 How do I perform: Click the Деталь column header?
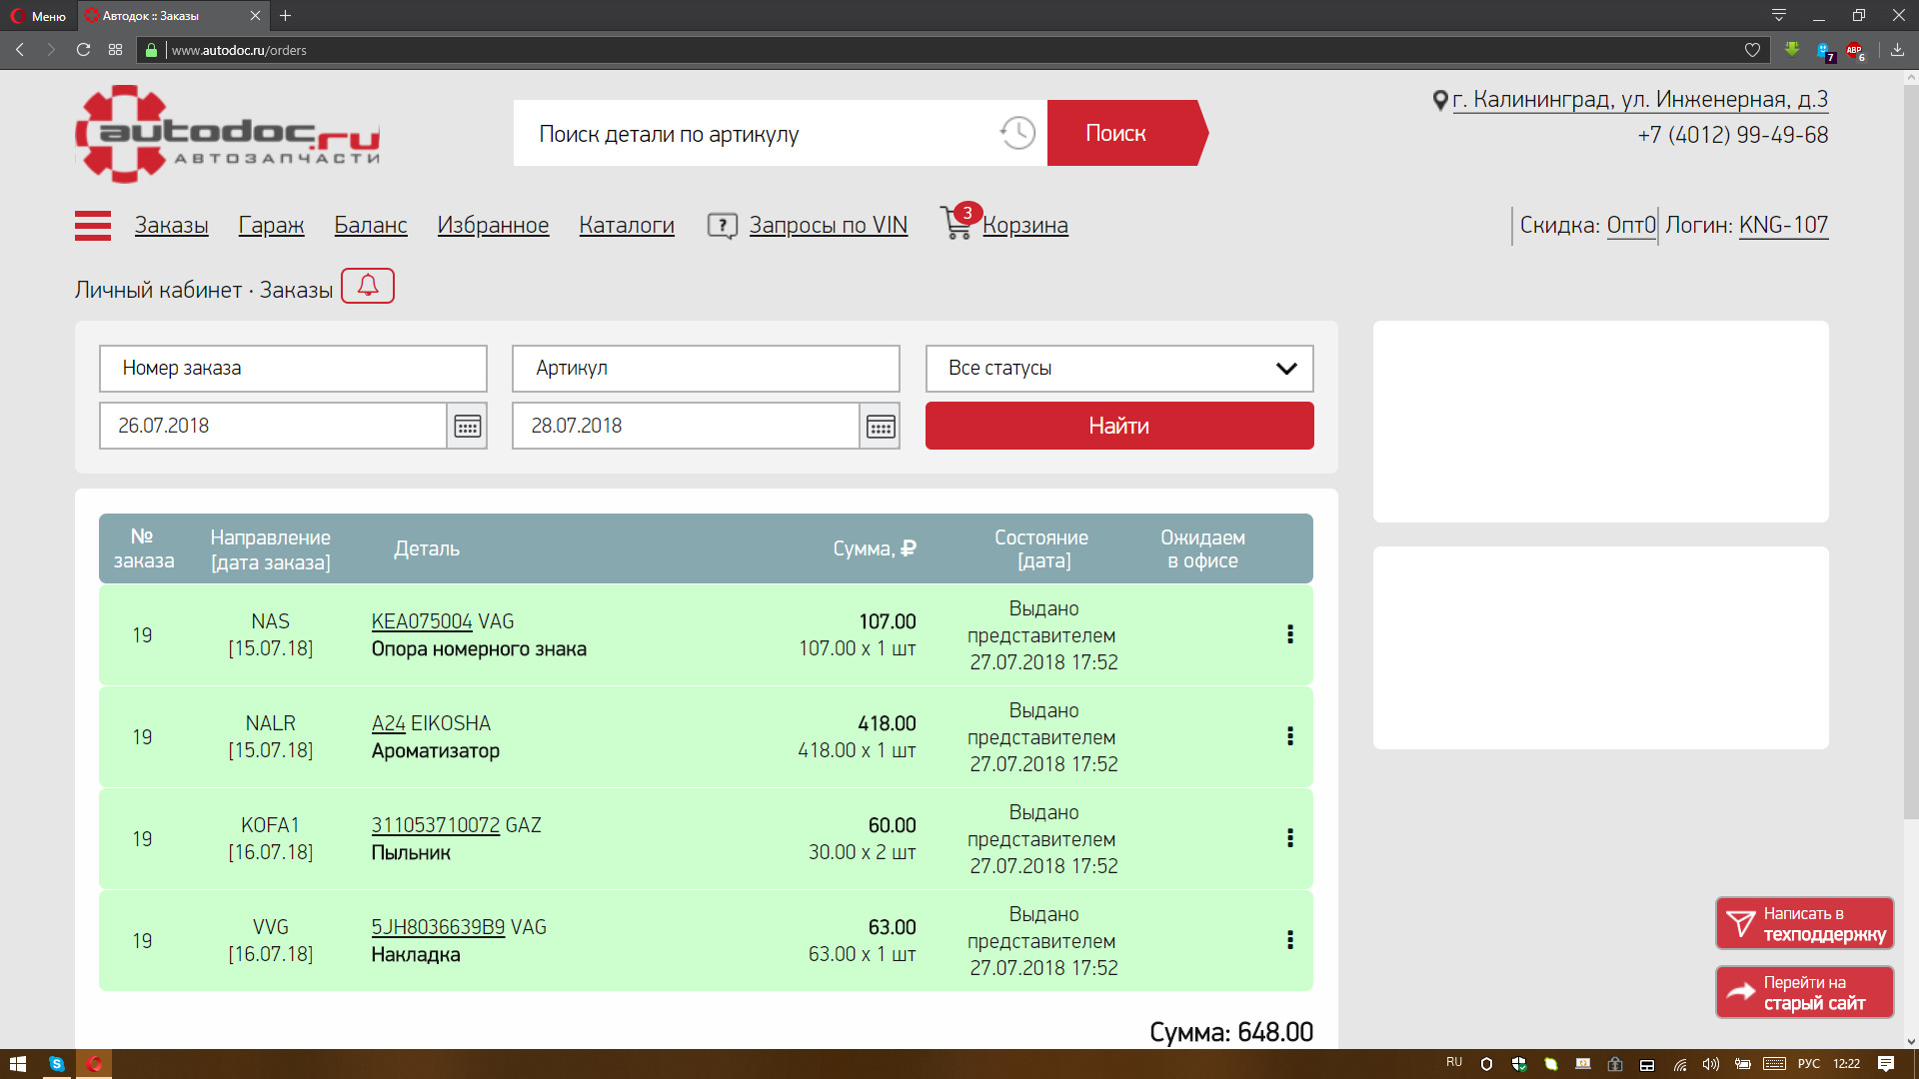[427, 548]
